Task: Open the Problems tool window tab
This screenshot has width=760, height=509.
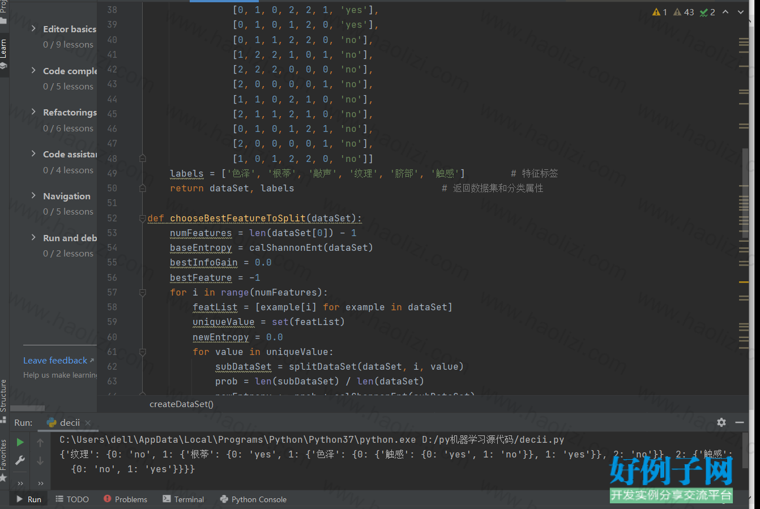Action: pyautogui.click(x=126, y=499)
